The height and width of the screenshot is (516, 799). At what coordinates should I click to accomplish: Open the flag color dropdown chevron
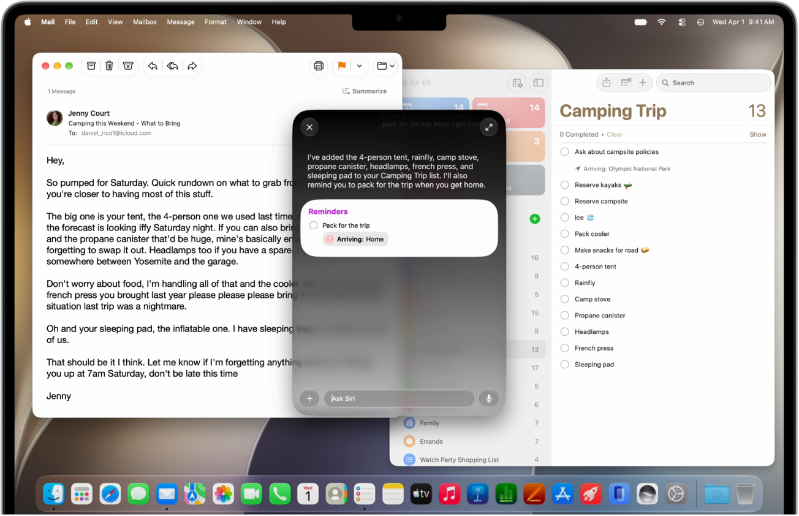[360, 66]
